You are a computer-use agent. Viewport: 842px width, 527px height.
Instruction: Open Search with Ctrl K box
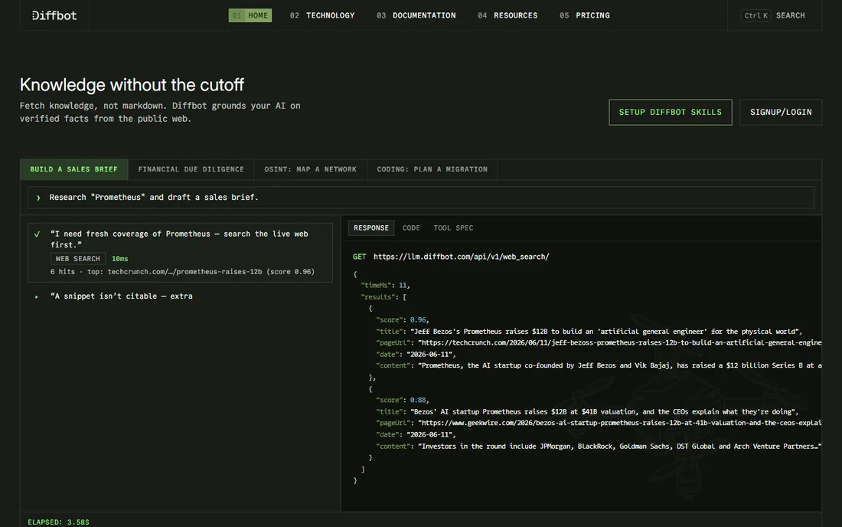click(773, 15)
